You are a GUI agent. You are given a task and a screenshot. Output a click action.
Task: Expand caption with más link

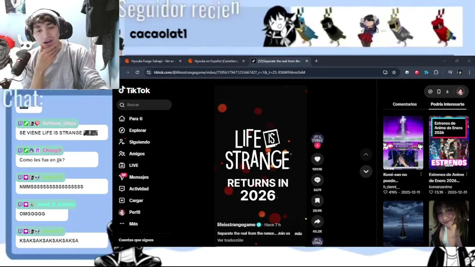298,234
